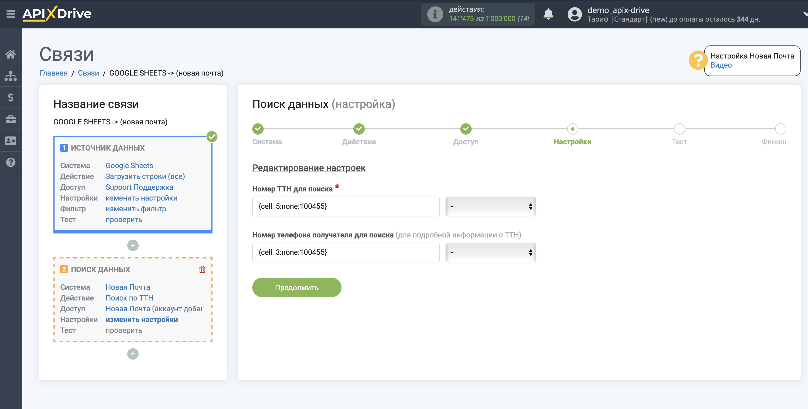The height and width of the screenshot is (409, 808).
Task: Add a block below ПОИСК ДАННЫХ
Action: [x=133, y=354]
